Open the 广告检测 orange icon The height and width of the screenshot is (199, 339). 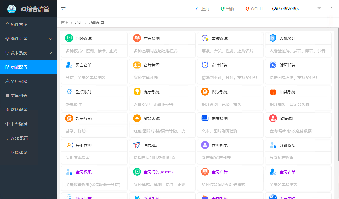[x=137, y=38]
